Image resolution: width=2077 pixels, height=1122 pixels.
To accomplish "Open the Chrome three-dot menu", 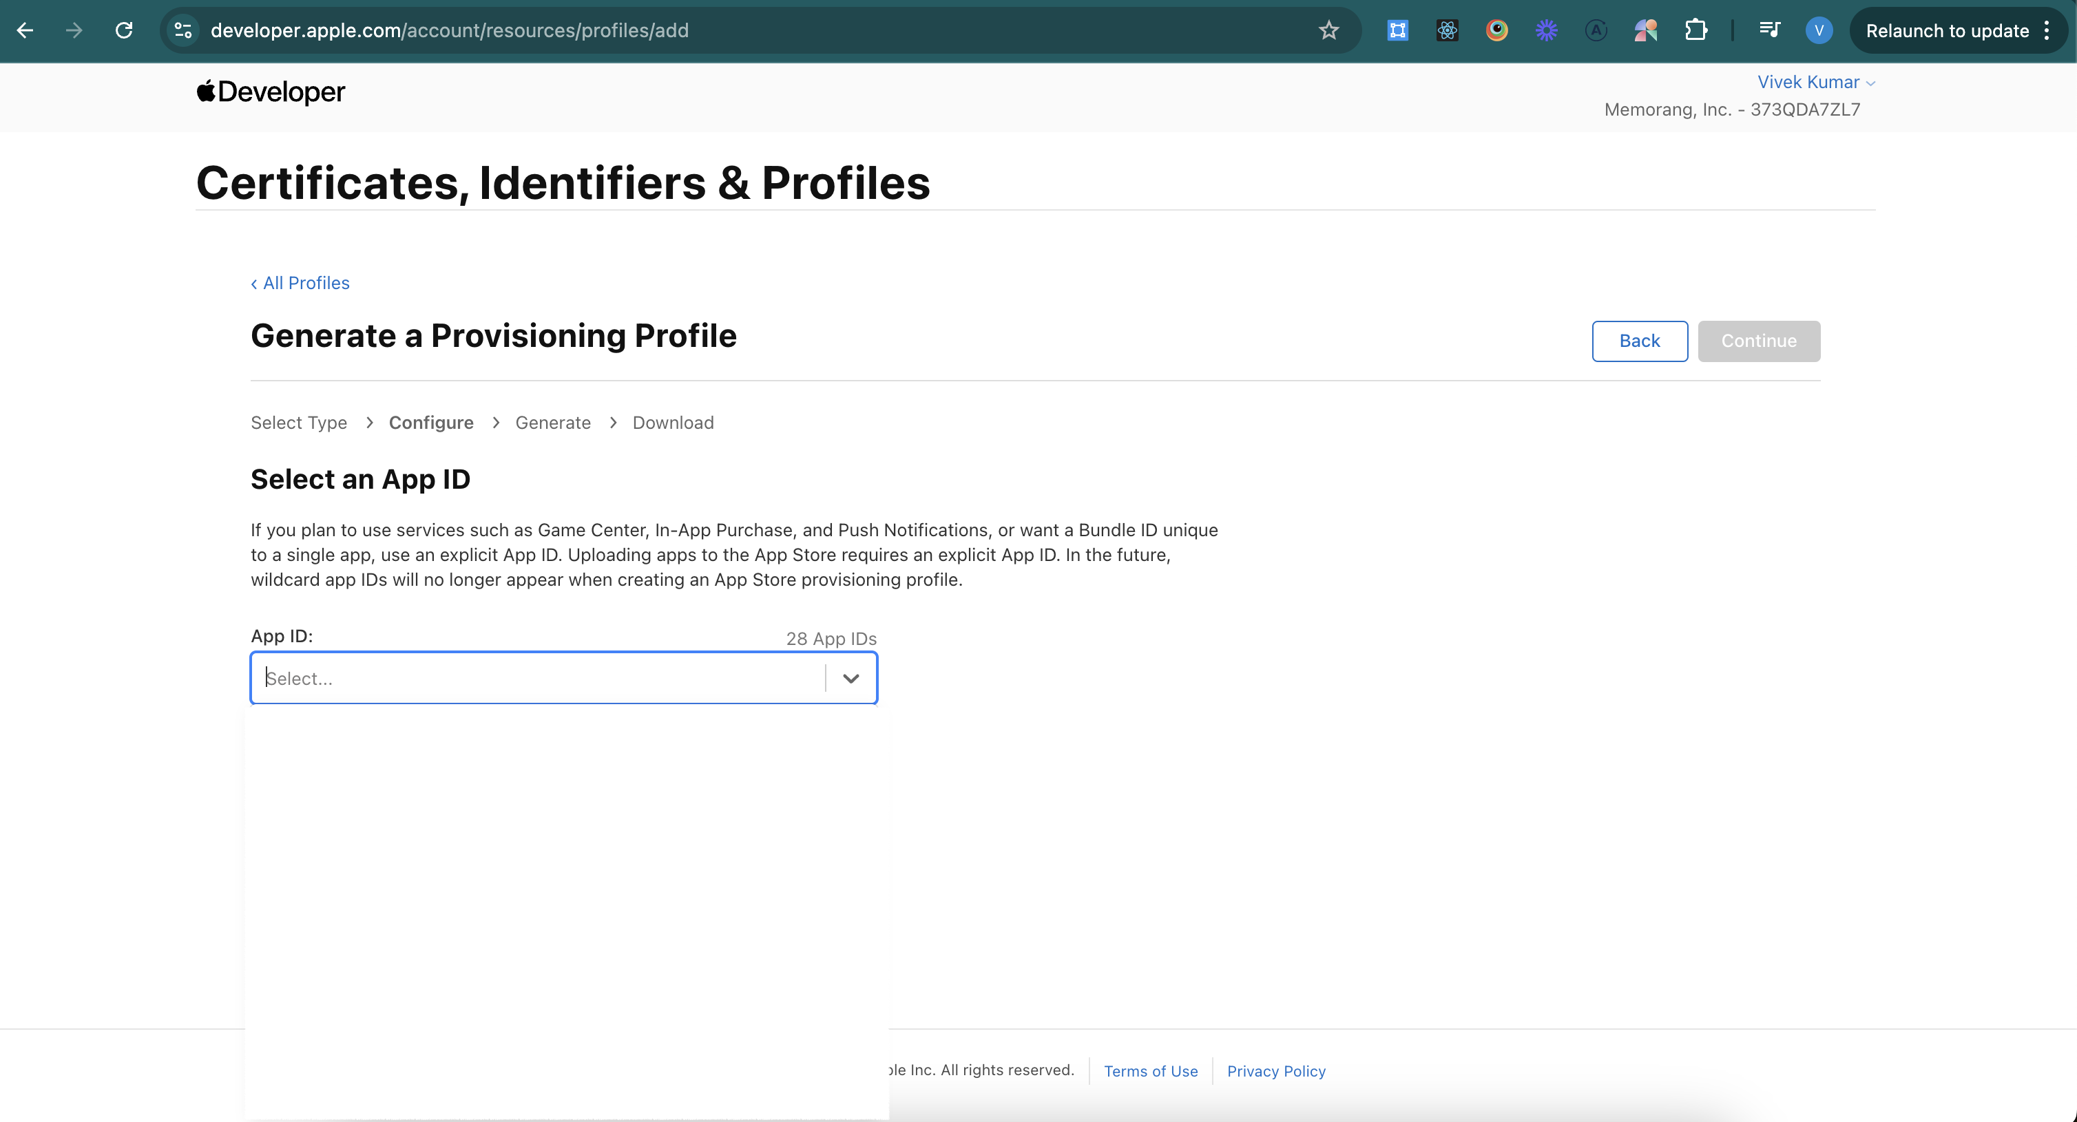I will 2047,30.
